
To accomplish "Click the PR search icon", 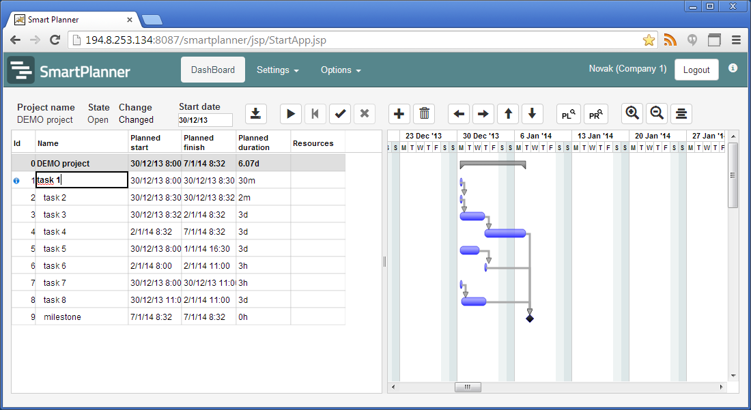I will (596, 114).
